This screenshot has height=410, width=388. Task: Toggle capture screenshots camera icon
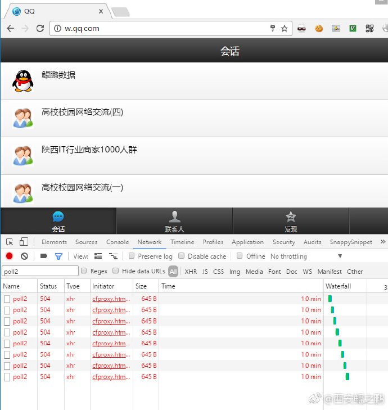(x=44, y=256)
